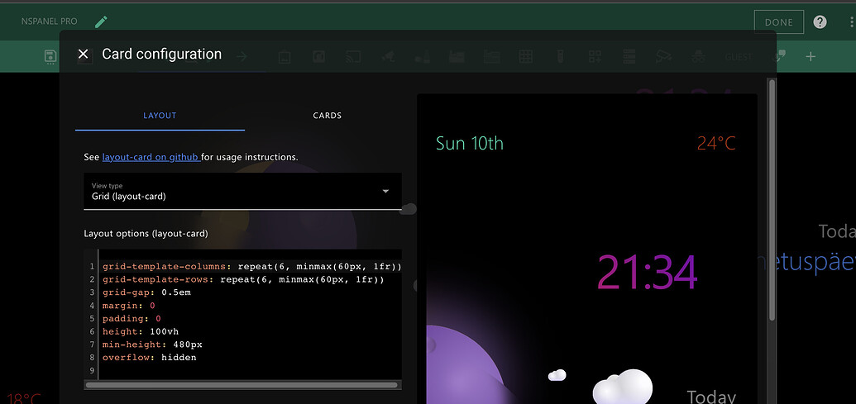Click the dialog vertical scrollbar

[772, 199]
